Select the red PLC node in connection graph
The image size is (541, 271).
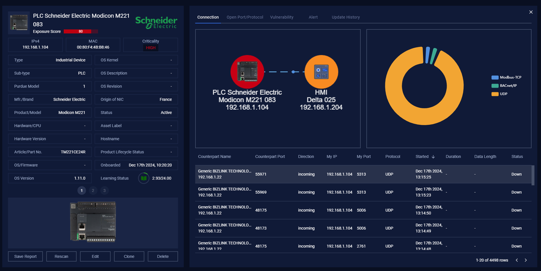(247, 72)
